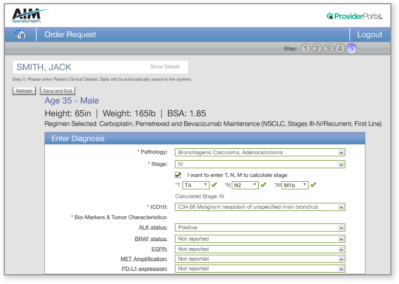Image resolution: width=399 pixels, height=284 pixels.
Task: Click Show Details link for patient
Action: [x=165, y=67]
